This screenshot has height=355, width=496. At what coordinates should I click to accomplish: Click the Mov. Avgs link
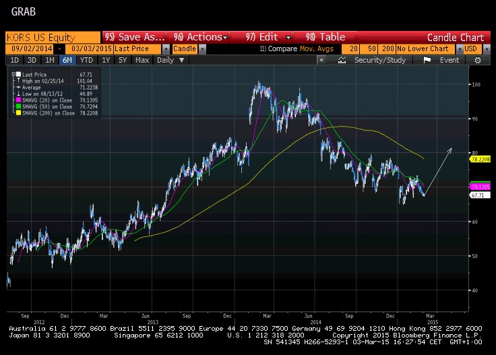[316, 49]
